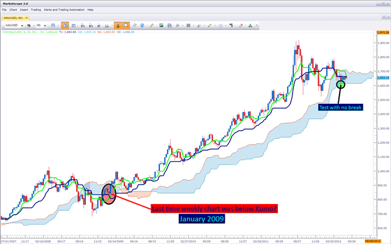Open Alerts and Trading Automation menu
This screenshot has height=244, width=391.
(64, 9)
